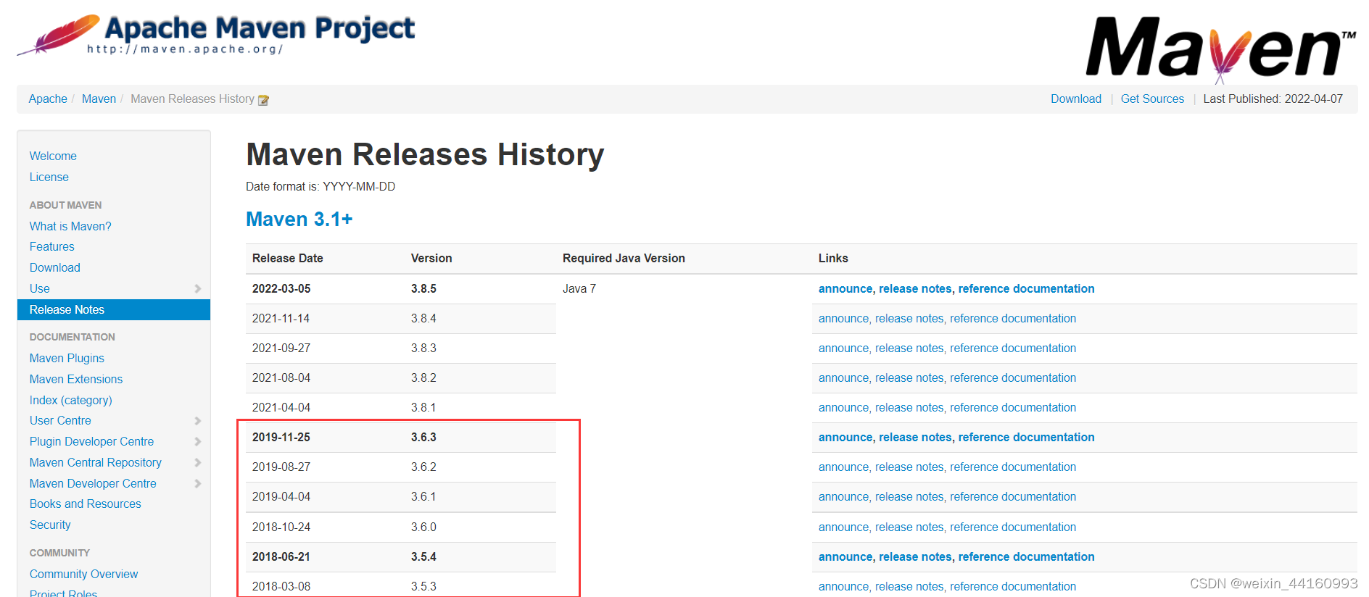The image size is (1369, 597).
Task: Open the License sidebar link
Action: pos(49,177)
